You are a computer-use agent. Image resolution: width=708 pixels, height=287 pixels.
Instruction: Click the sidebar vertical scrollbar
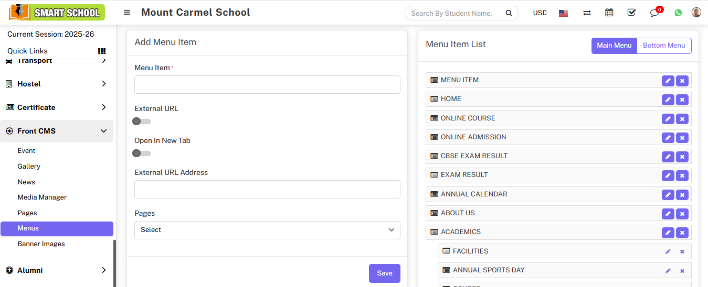click(115, 263)
